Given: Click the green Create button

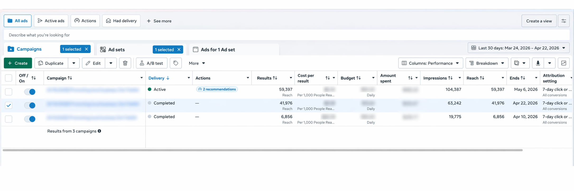Looking at the screenshot, I should pos(18,63).
